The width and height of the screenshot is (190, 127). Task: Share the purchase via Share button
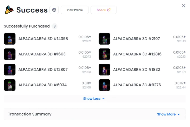pos(104,10)
